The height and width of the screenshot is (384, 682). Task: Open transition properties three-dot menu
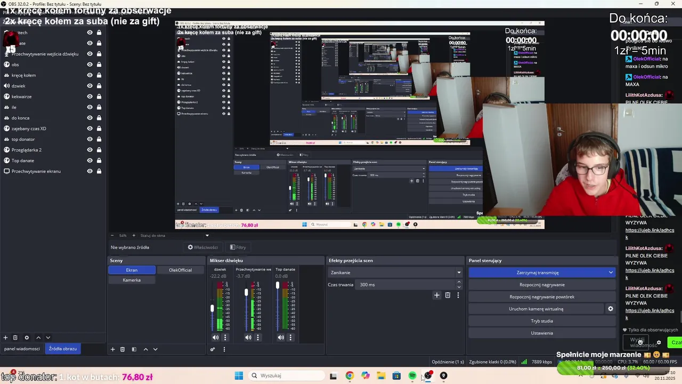point(458,295)
